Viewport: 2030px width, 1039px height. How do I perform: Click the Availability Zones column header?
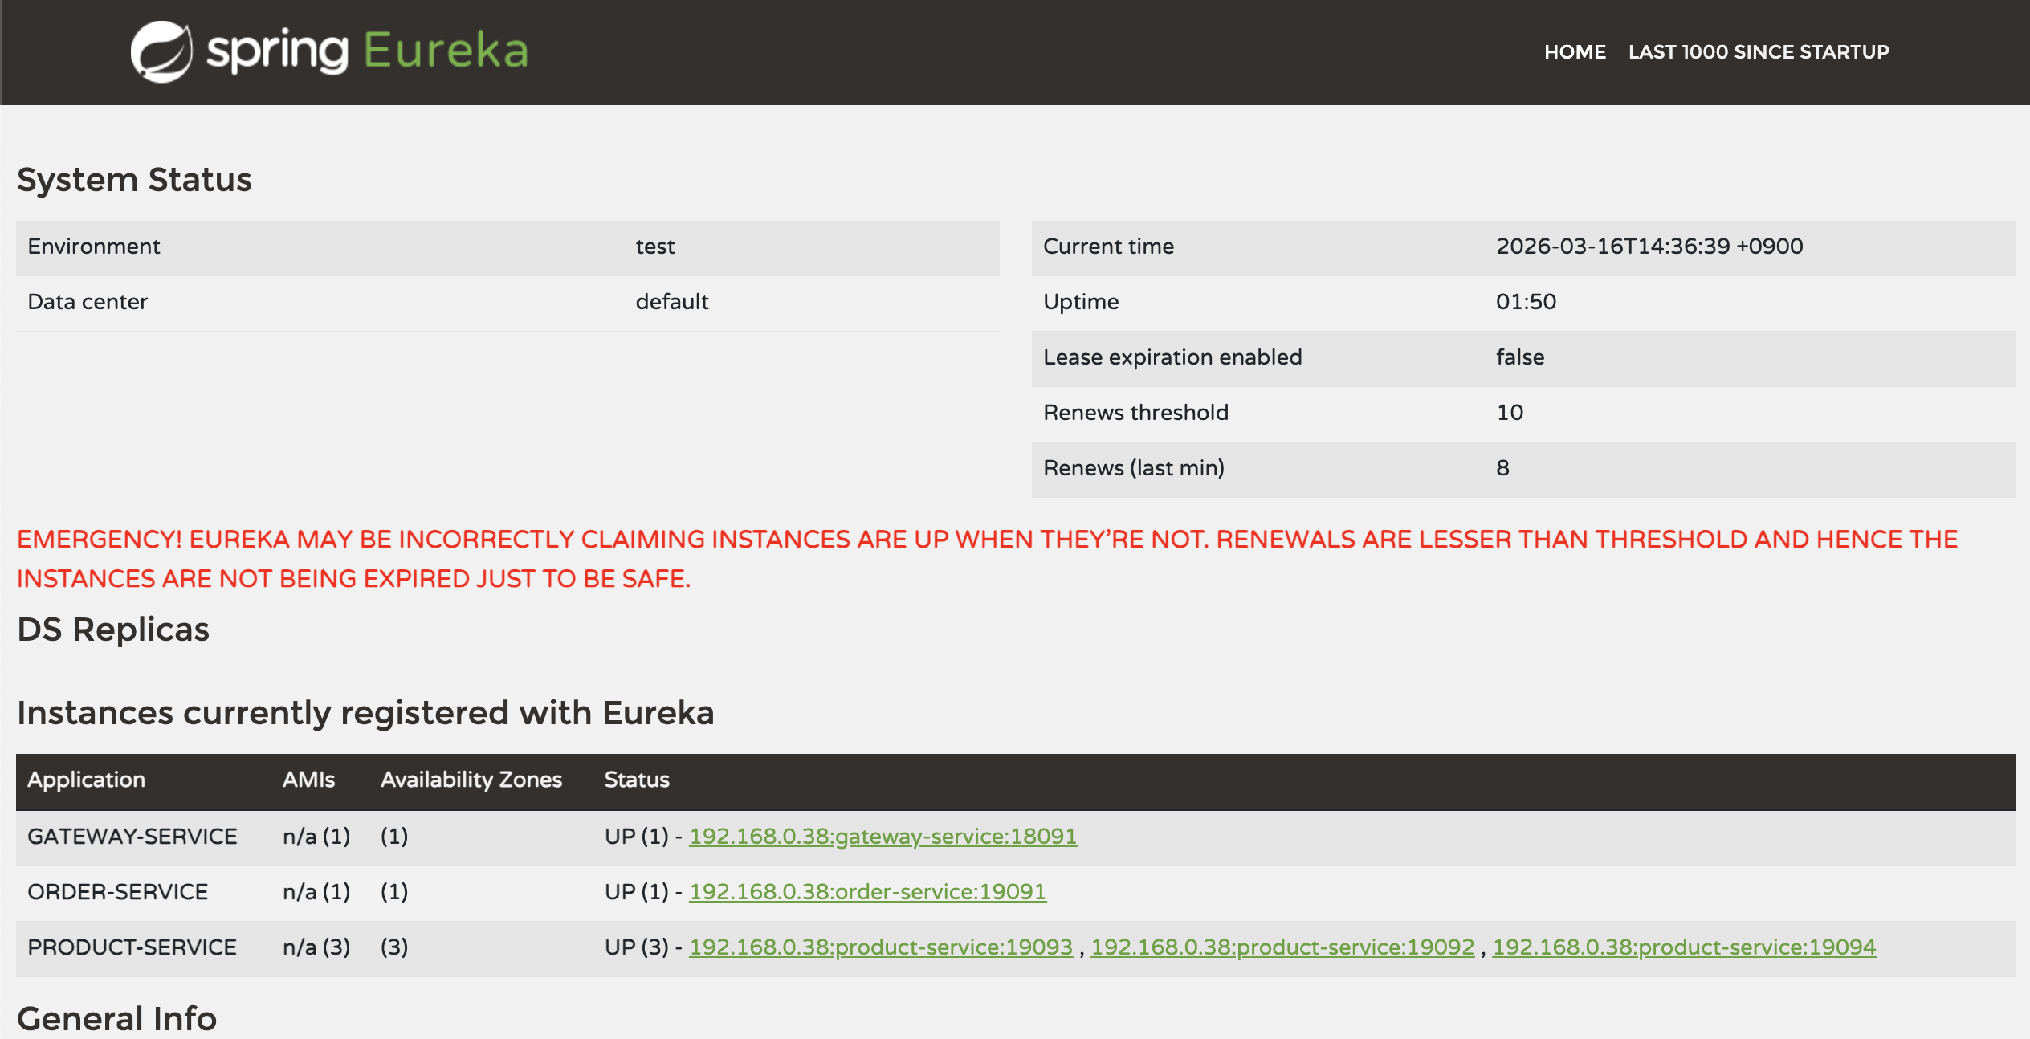click(471, 780)
